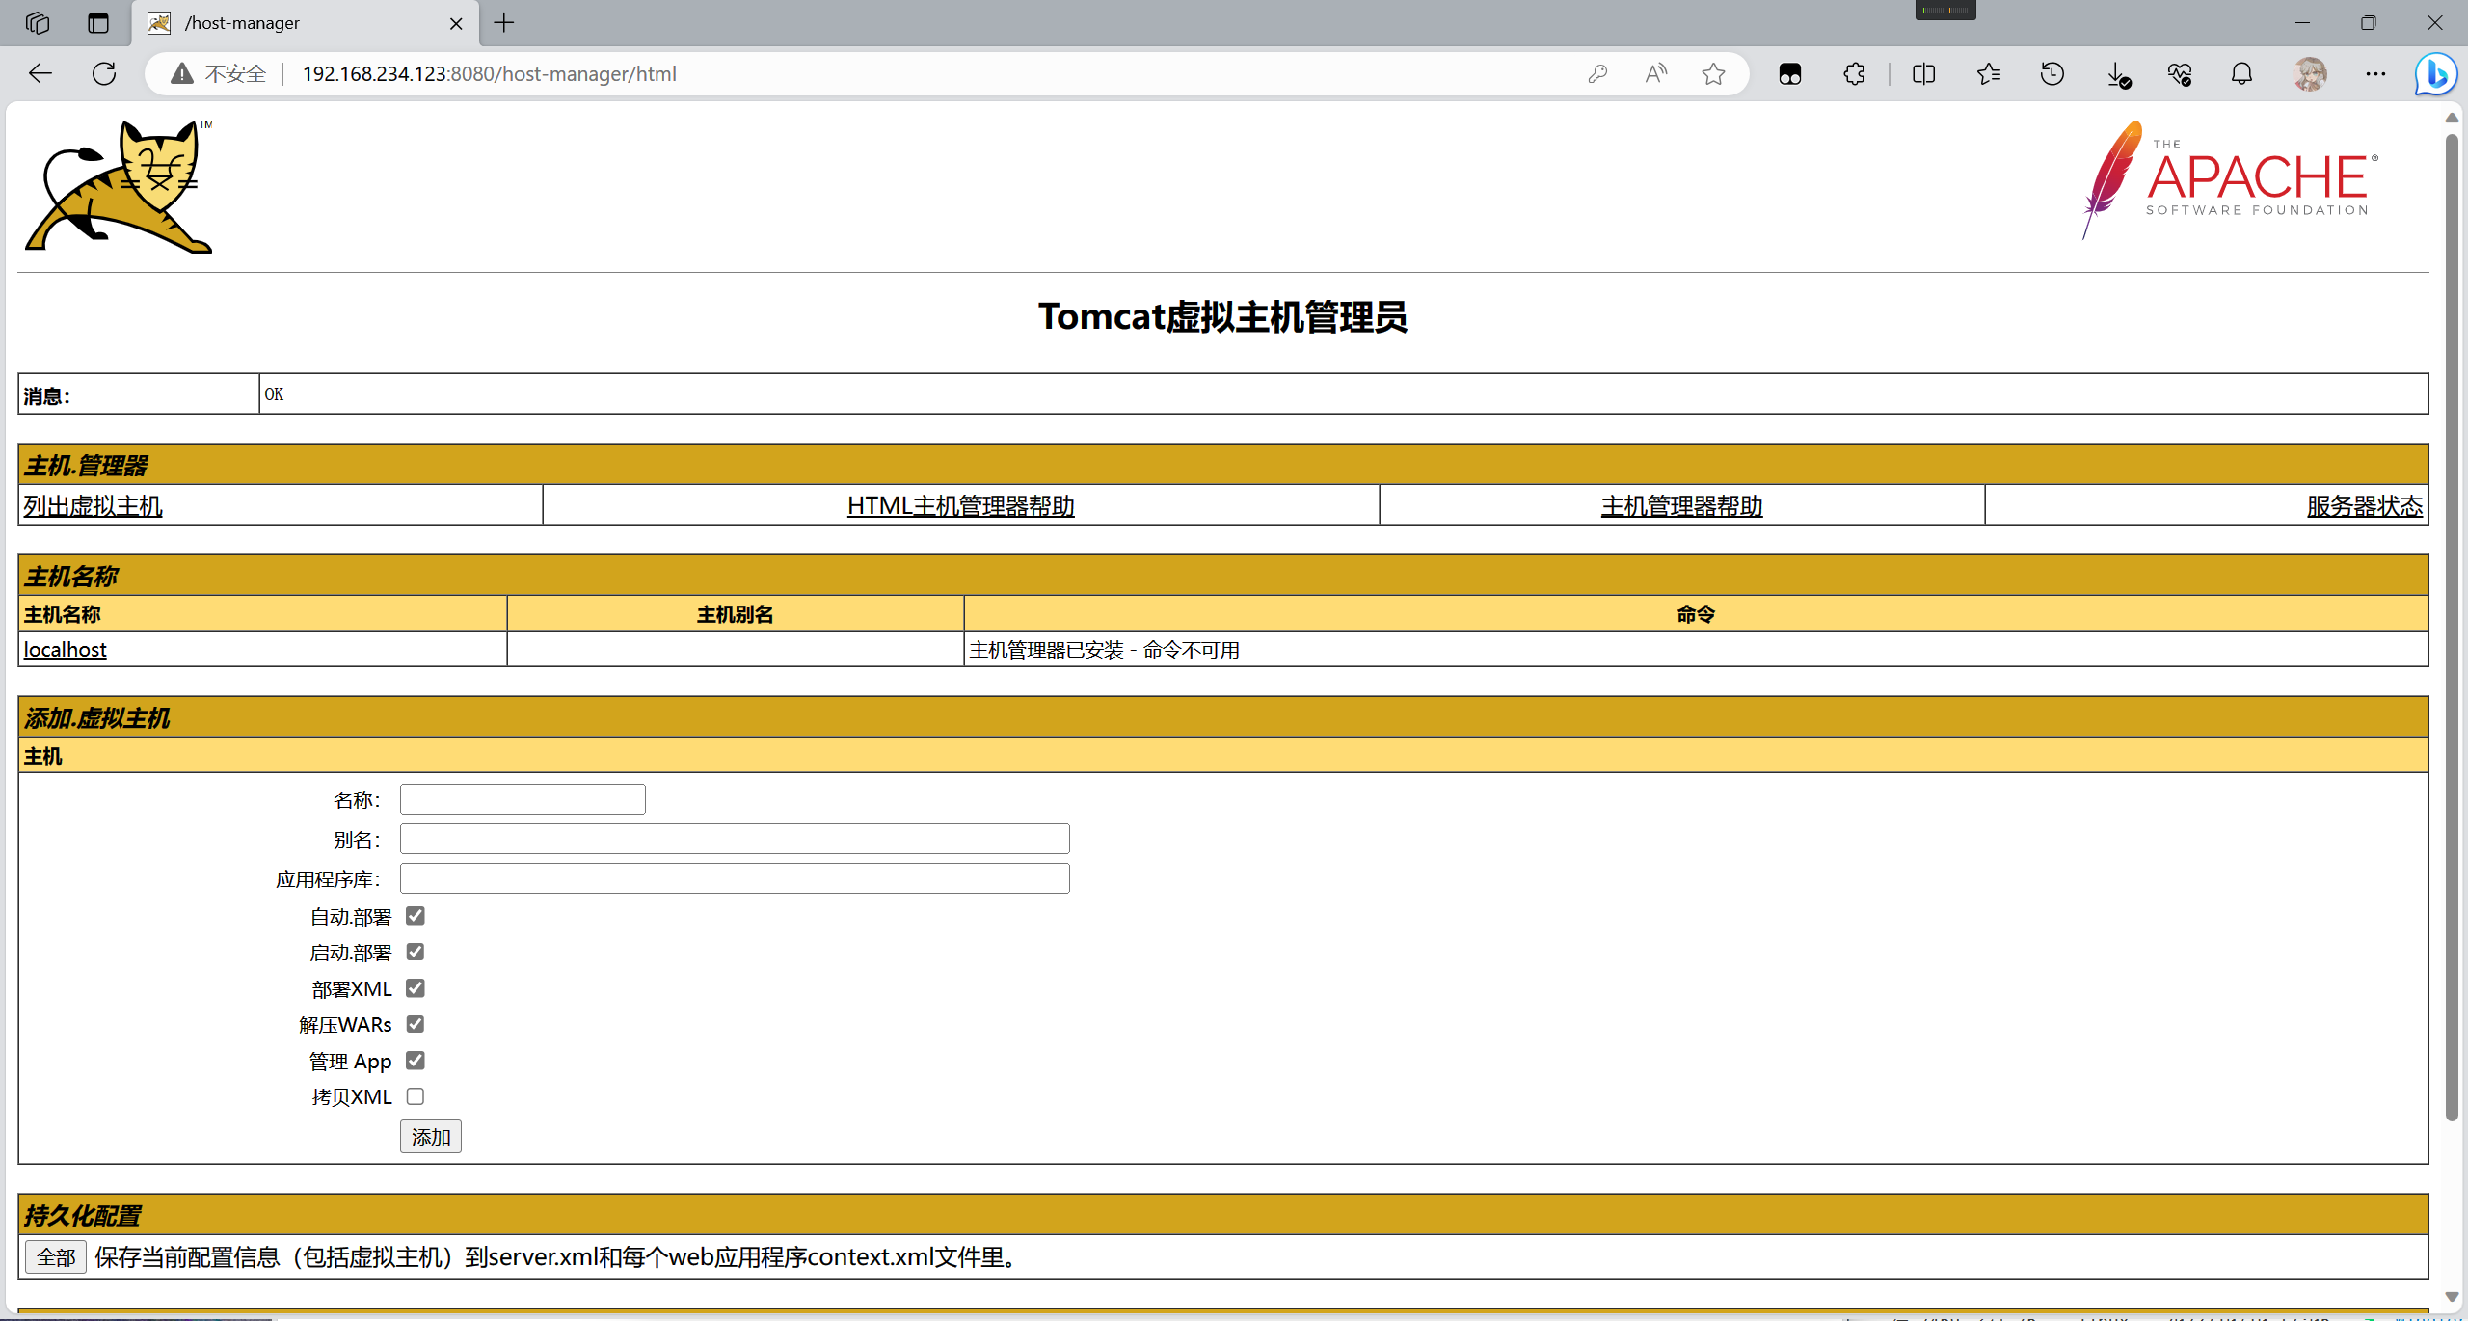Open the settings and more menu
Image resolution: width=2468 pixels, height=1321 pixels.
[x=2375, y=73]
